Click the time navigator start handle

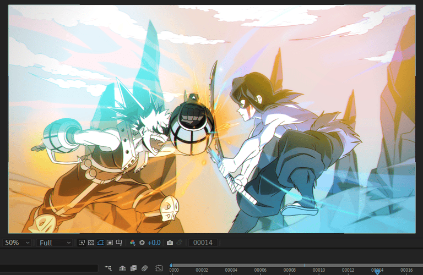point(171,265)
